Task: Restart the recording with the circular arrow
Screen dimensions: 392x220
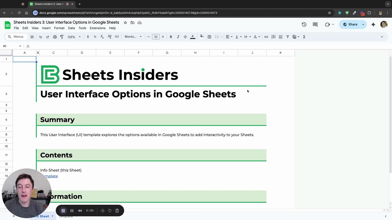Action: (110, 211)
